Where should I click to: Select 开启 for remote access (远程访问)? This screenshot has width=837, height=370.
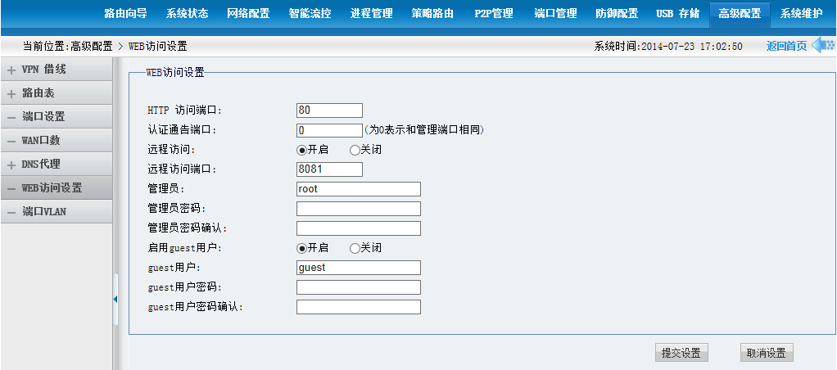pos(301,150)
